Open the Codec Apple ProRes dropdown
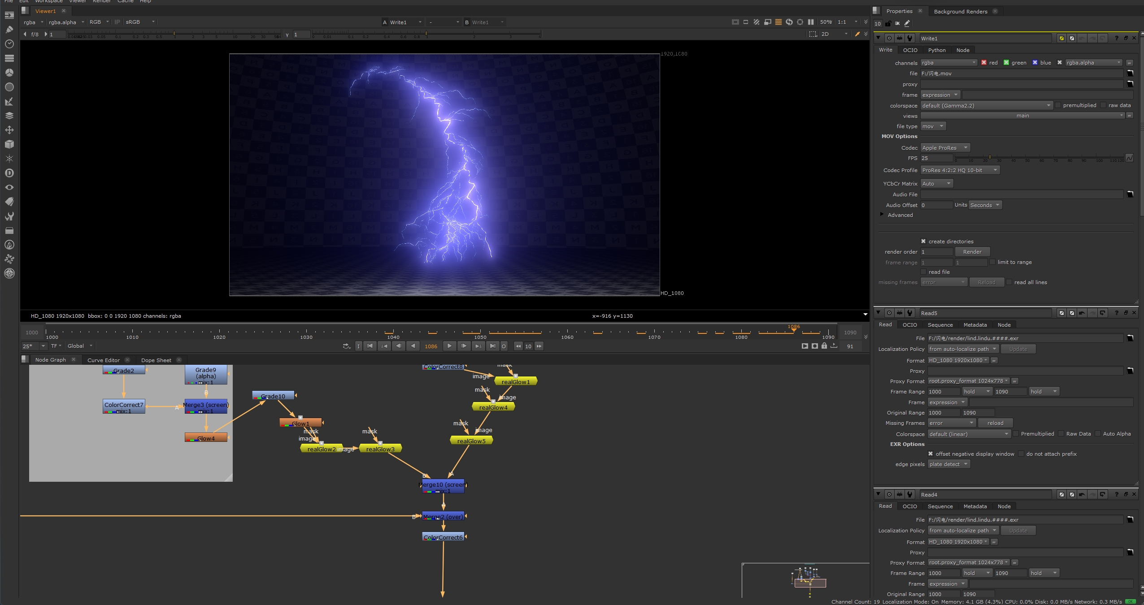Image resolution: width=1144 pixels, height=605 pixels. point(945,148)
